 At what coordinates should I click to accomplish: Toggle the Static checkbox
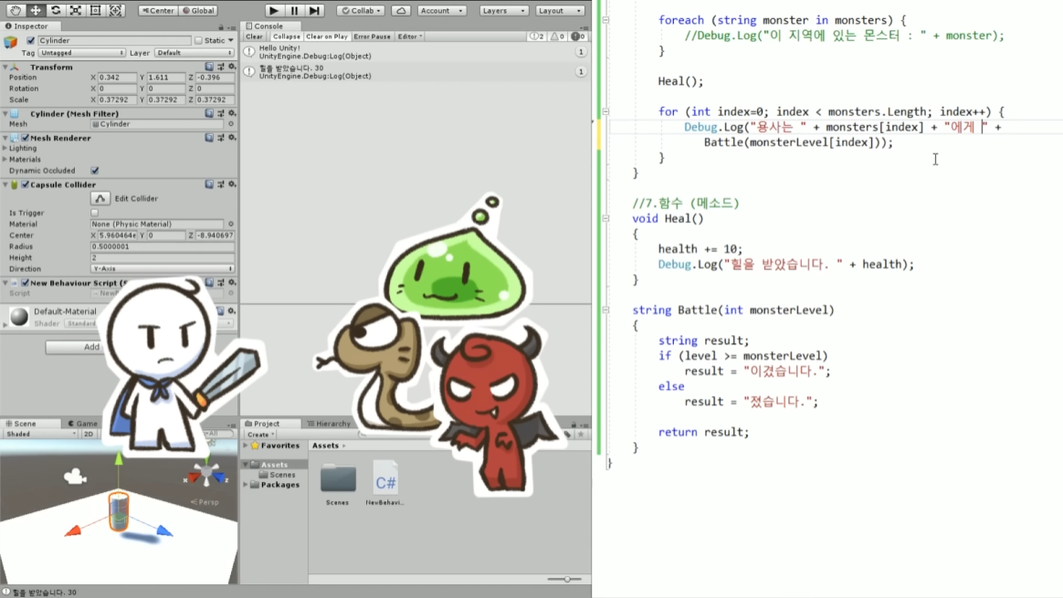pyautogui.click(x=199, y=41)
